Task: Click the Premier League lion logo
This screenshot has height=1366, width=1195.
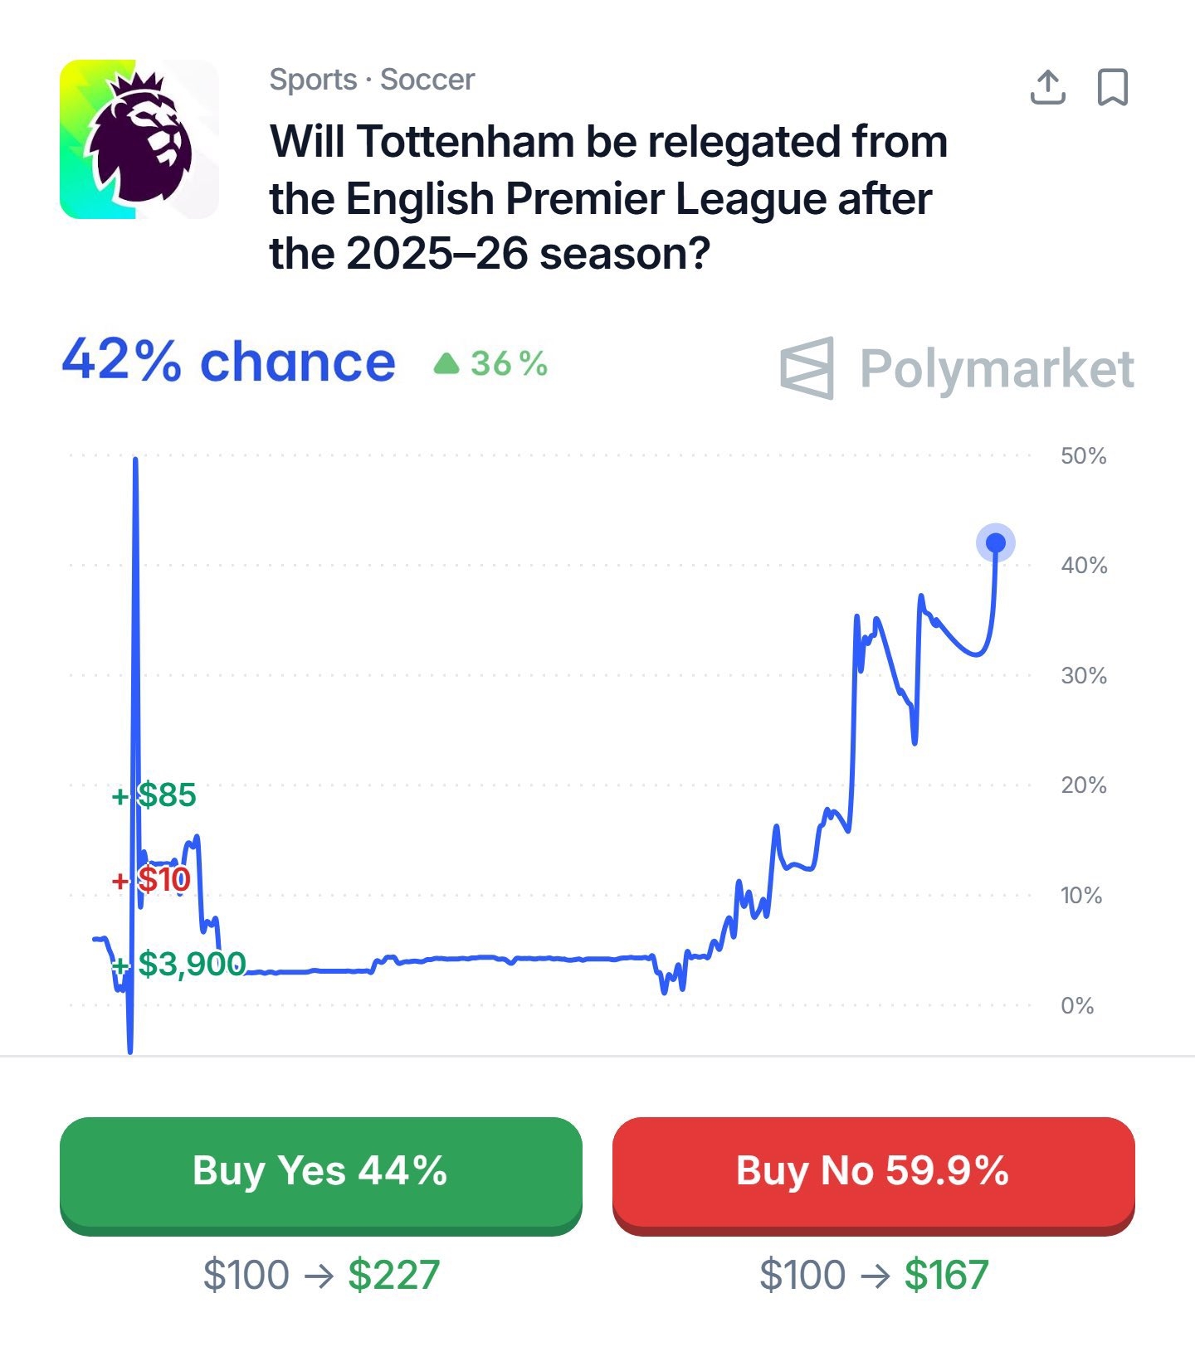Action: pyautogui.click(x=139, y=139)
